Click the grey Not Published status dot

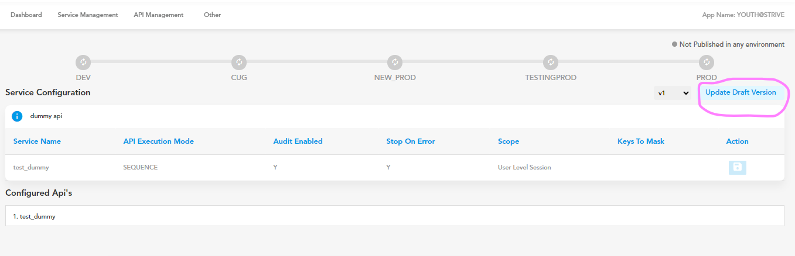[675, 44]
